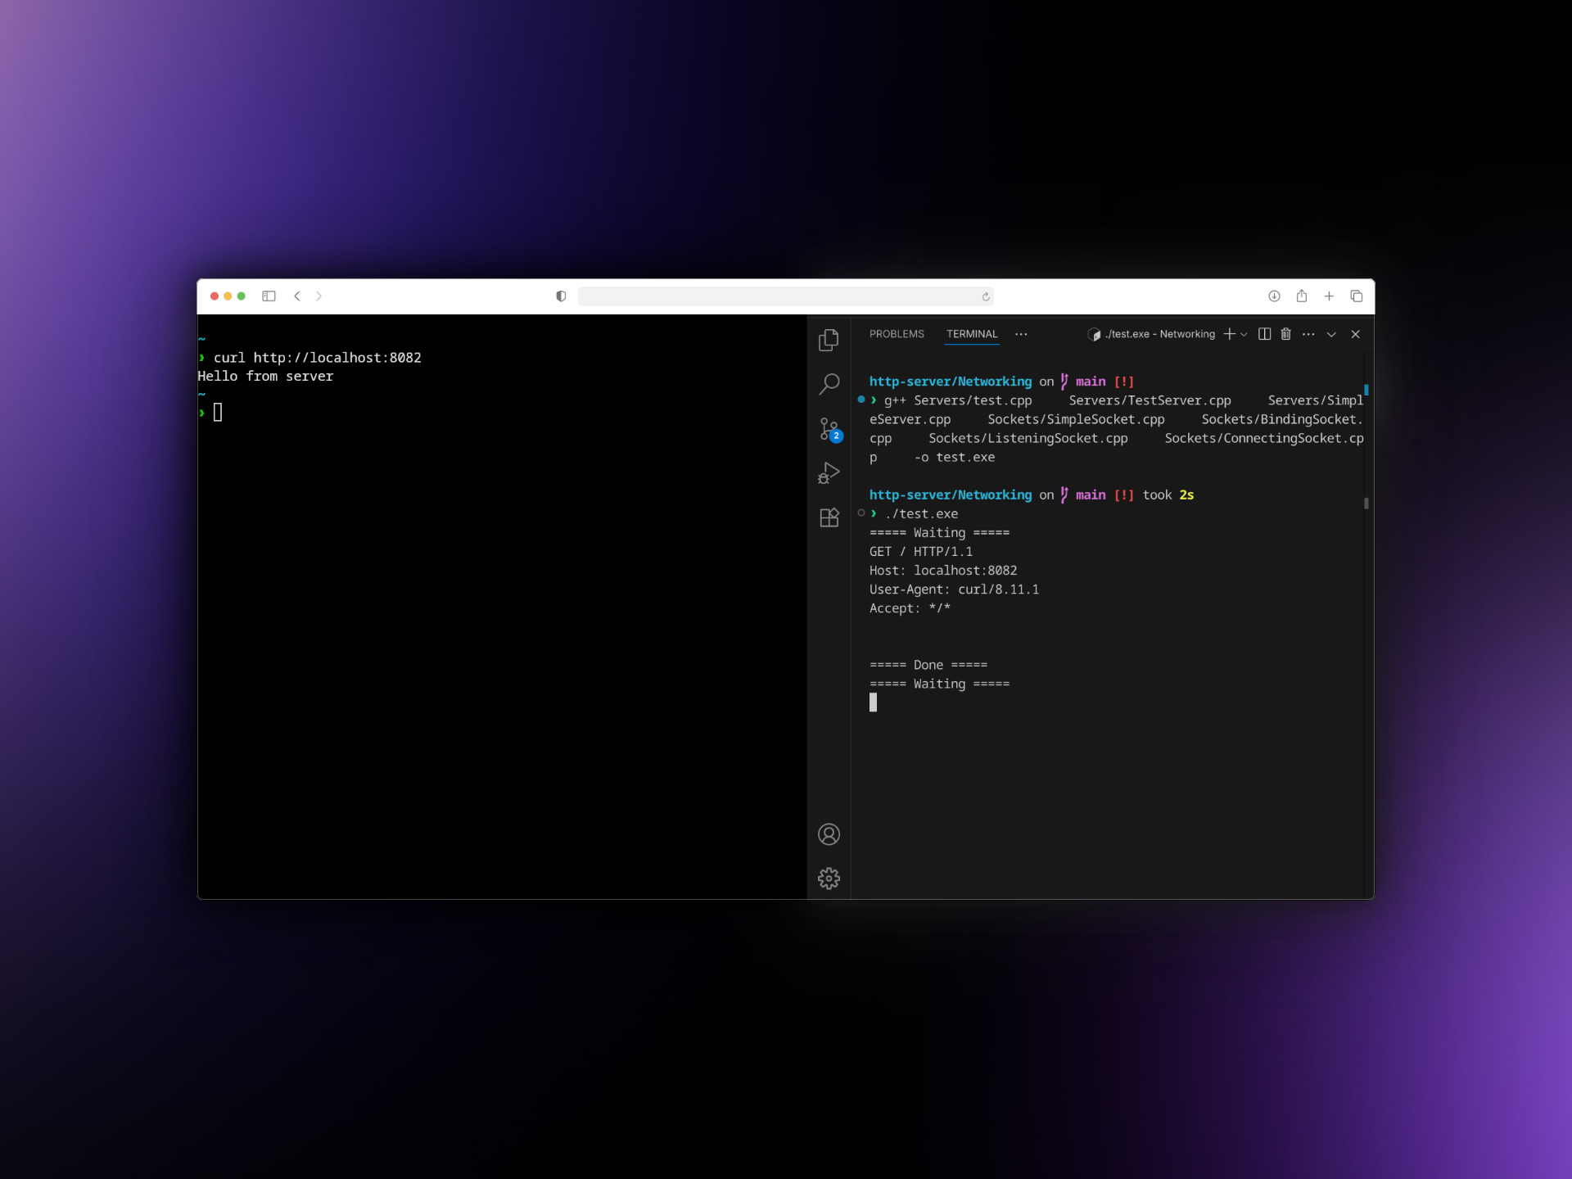
Task: Select the ./test.exe - Networking terminal label
Action: pyautogui.click(x=1152, y=334)
